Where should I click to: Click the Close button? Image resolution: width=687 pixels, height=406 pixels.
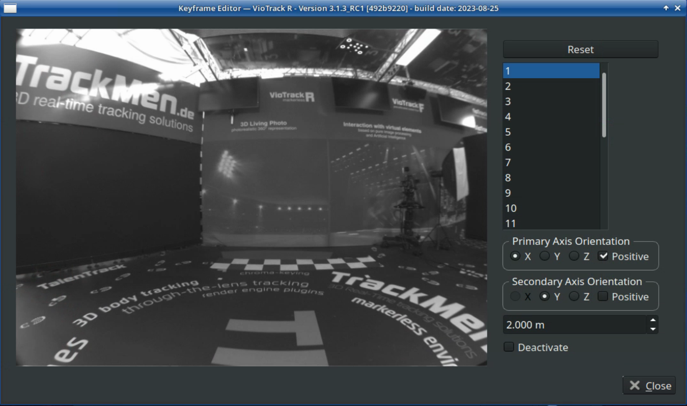[649, 386]
